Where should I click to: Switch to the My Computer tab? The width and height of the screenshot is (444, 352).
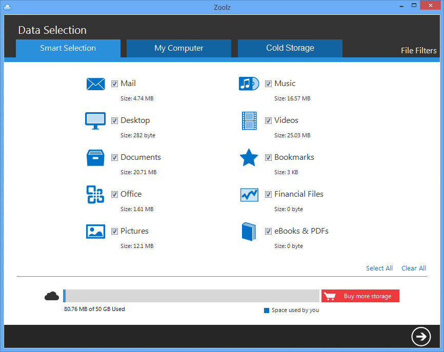pos(178,48)
